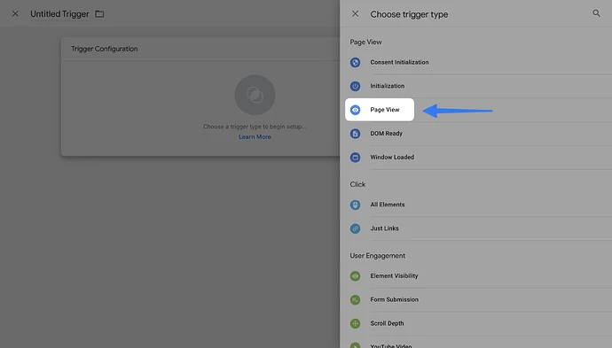The height and width of the screenshot is (348, 612).
Task: Click the Window Loaded icon
Action: click(x=355, y=158)
